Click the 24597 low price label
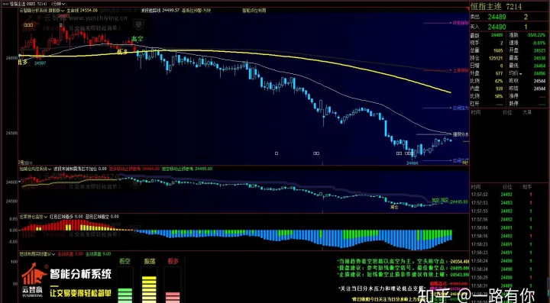550x303 pixels. coord(40,63)
